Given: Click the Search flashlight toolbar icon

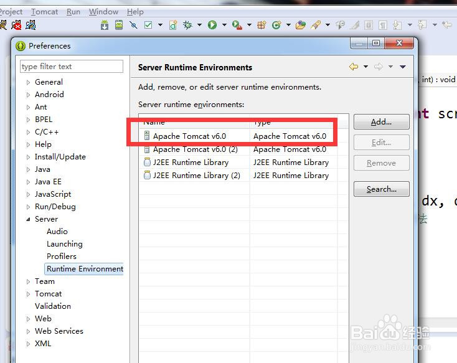Looking at the screenshot, I should 316,25.
